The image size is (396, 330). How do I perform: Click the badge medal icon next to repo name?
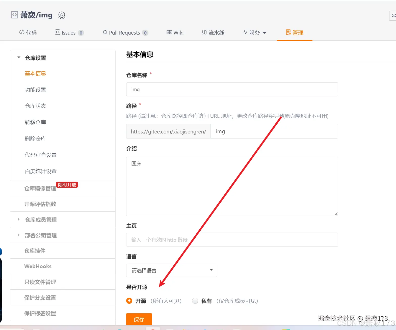coord(62,15)
